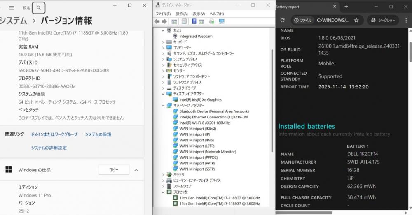This screenshot has width=412, height=215.
Task: Scan for hardware changes monitor icon
Action: point(222,21)
